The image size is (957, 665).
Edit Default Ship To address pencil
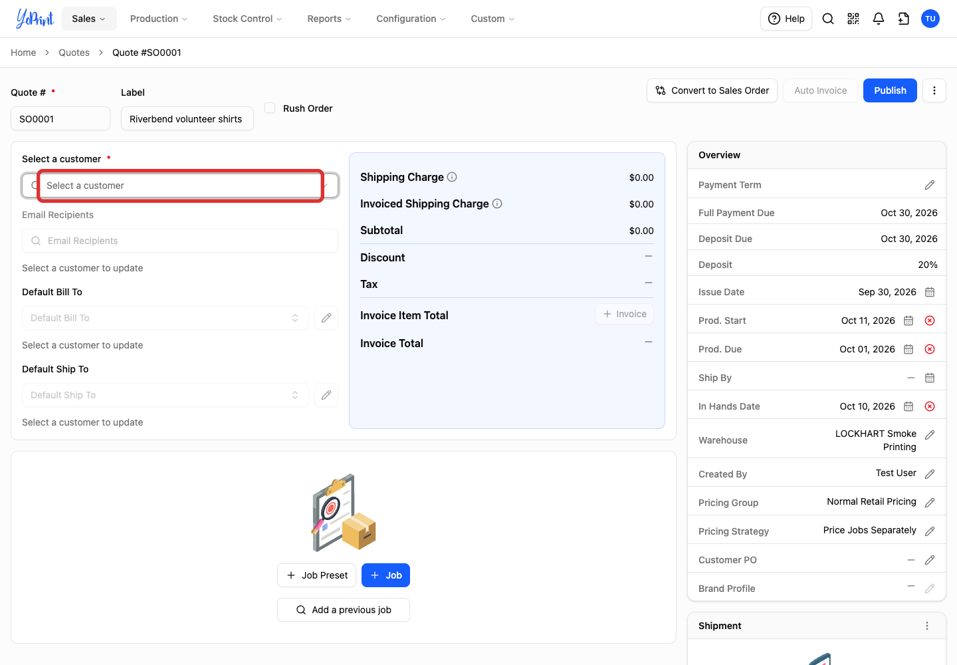[326, 395]
